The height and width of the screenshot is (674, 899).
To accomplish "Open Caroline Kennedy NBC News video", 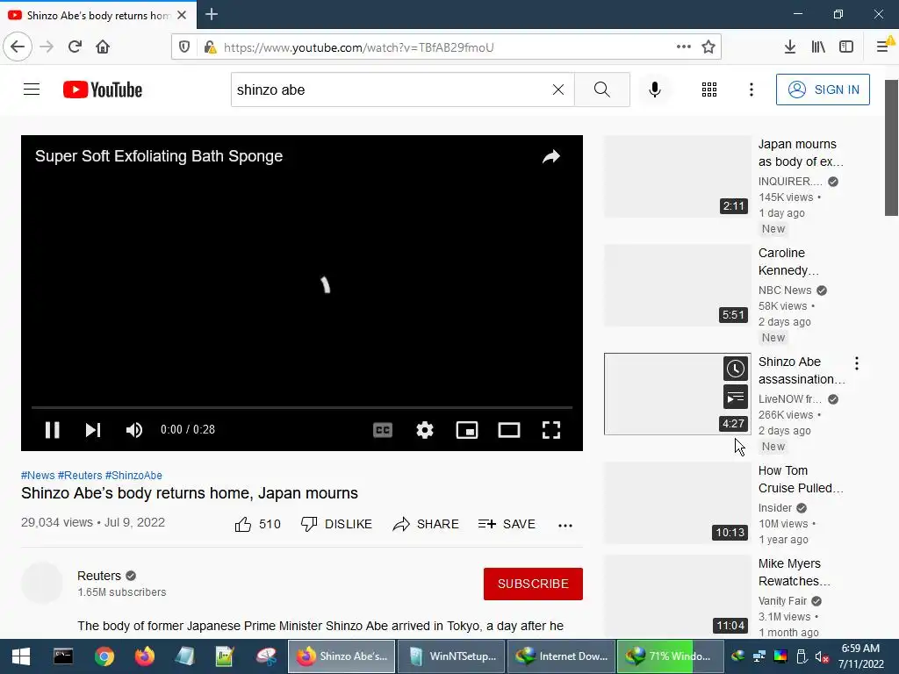I will point(788,262).
